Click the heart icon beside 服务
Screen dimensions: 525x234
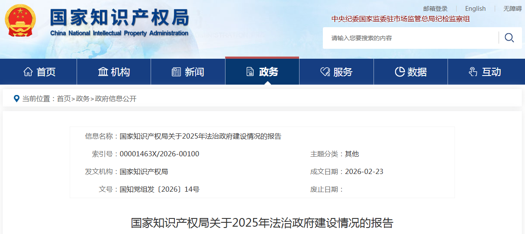[x=325, y=72]
